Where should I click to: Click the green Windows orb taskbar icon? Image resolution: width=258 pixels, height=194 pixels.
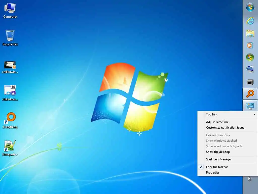[x=250, y=57]
